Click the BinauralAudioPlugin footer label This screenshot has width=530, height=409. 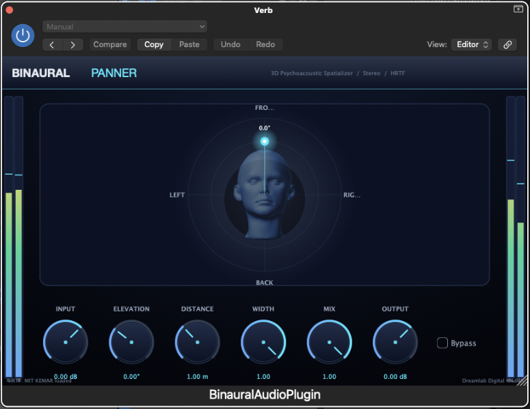tap(265, 395)
